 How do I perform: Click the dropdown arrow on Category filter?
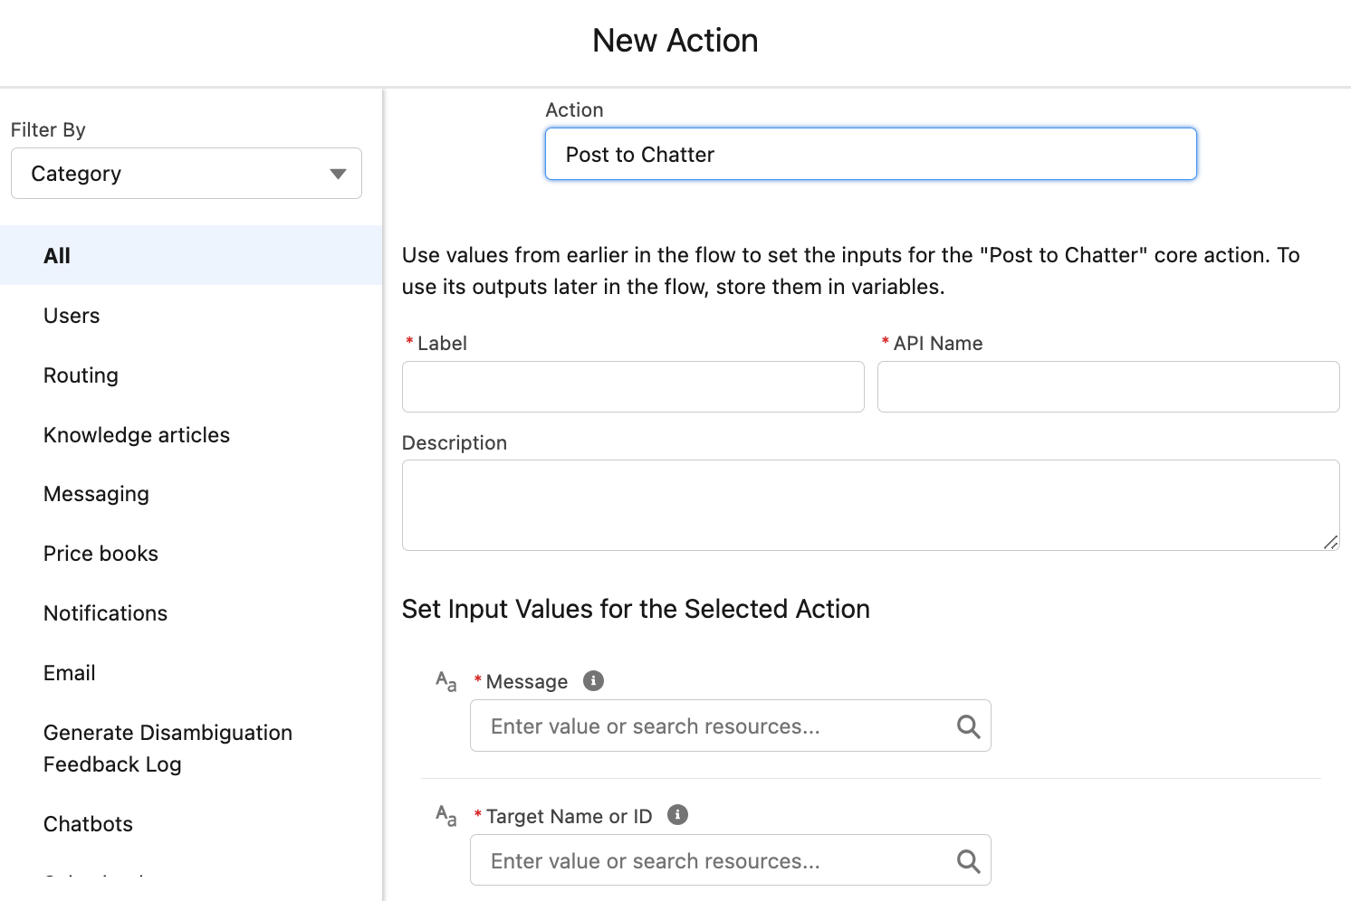click(338, 173)
